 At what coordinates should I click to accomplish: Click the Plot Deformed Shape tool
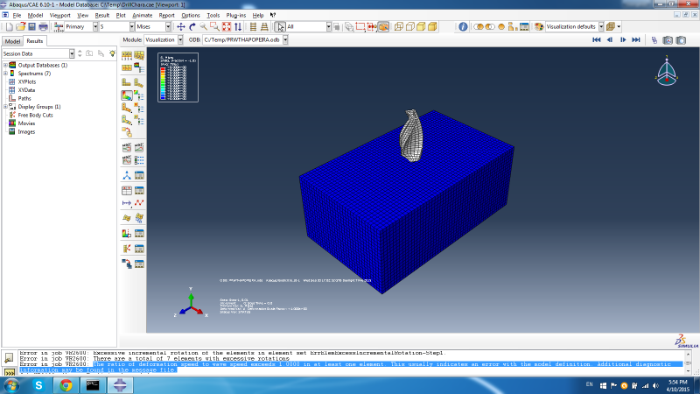coord(139,82)
